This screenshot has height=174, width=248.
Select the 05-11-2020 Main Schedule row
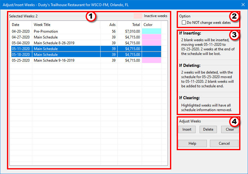[46, 49]
